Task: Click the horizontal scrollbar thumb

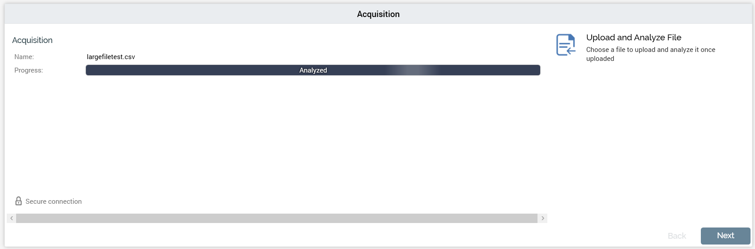Action: click(x=277, y=218)
